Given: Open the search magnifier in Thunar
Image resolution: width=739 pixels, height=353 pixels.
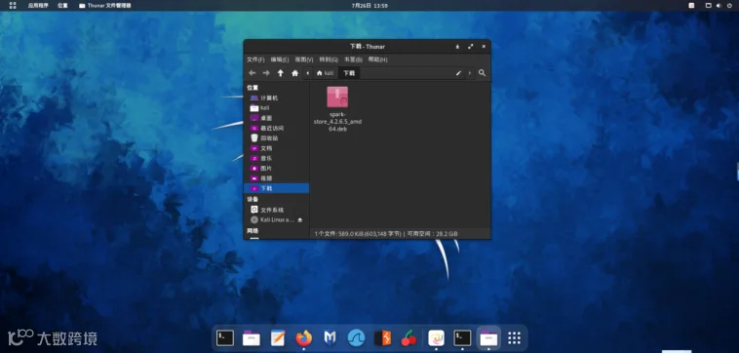Looking at the screenshot, I should pos(482,73).
